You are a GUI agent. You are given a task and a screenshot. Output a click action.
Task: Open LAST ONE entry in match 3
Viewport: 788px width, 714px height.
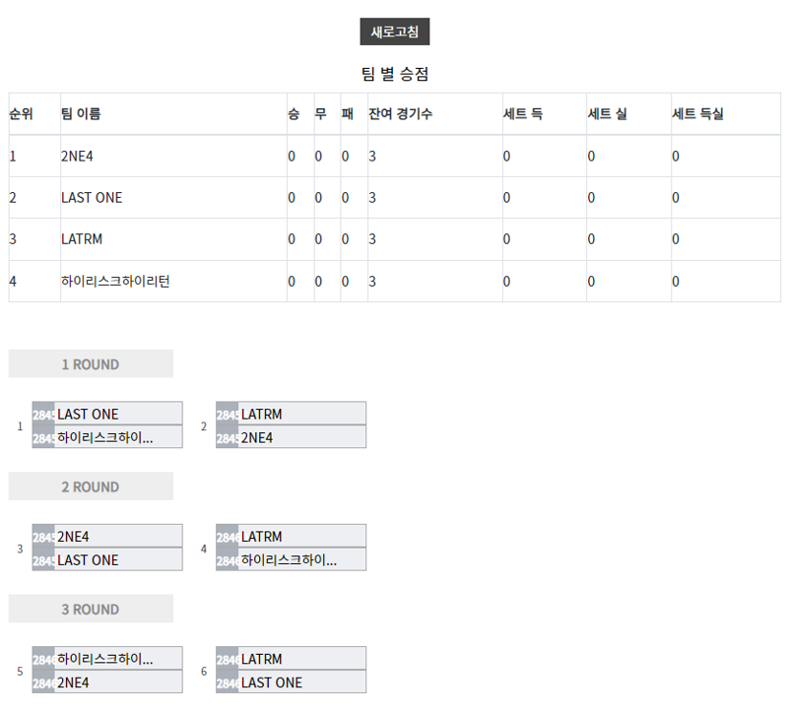[107, 559]
